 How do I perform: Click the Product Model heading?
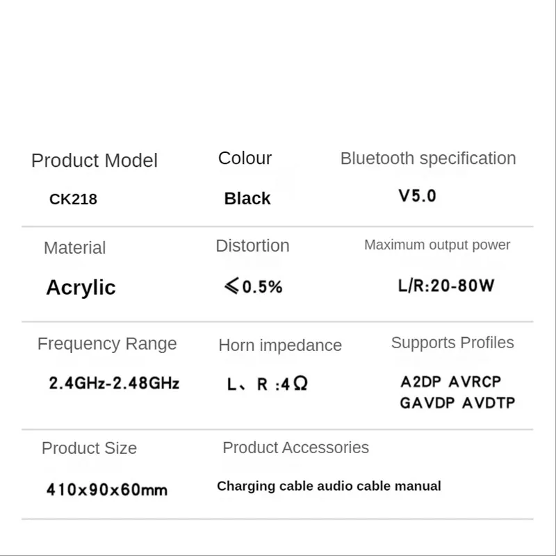click(x=95, y=161)
